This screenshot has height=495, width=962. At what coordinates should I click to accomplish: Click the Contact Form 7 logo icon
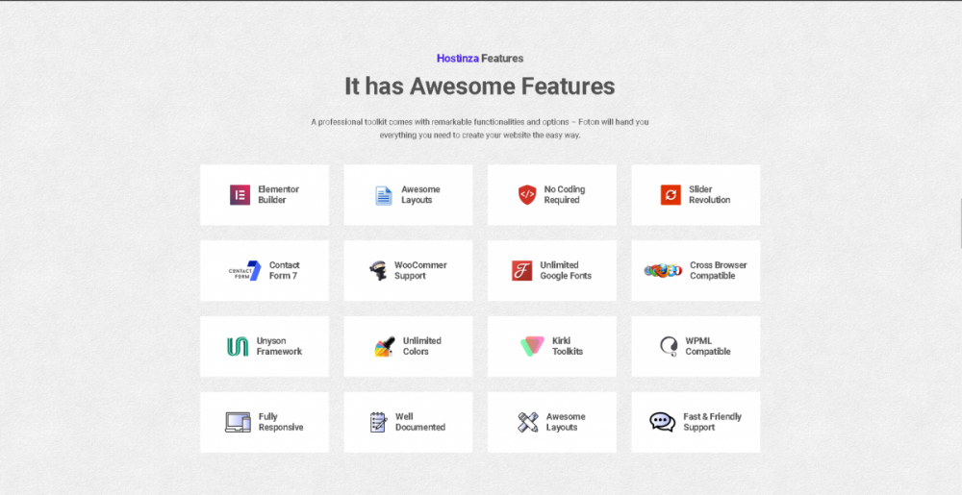[x=244, y=271]
